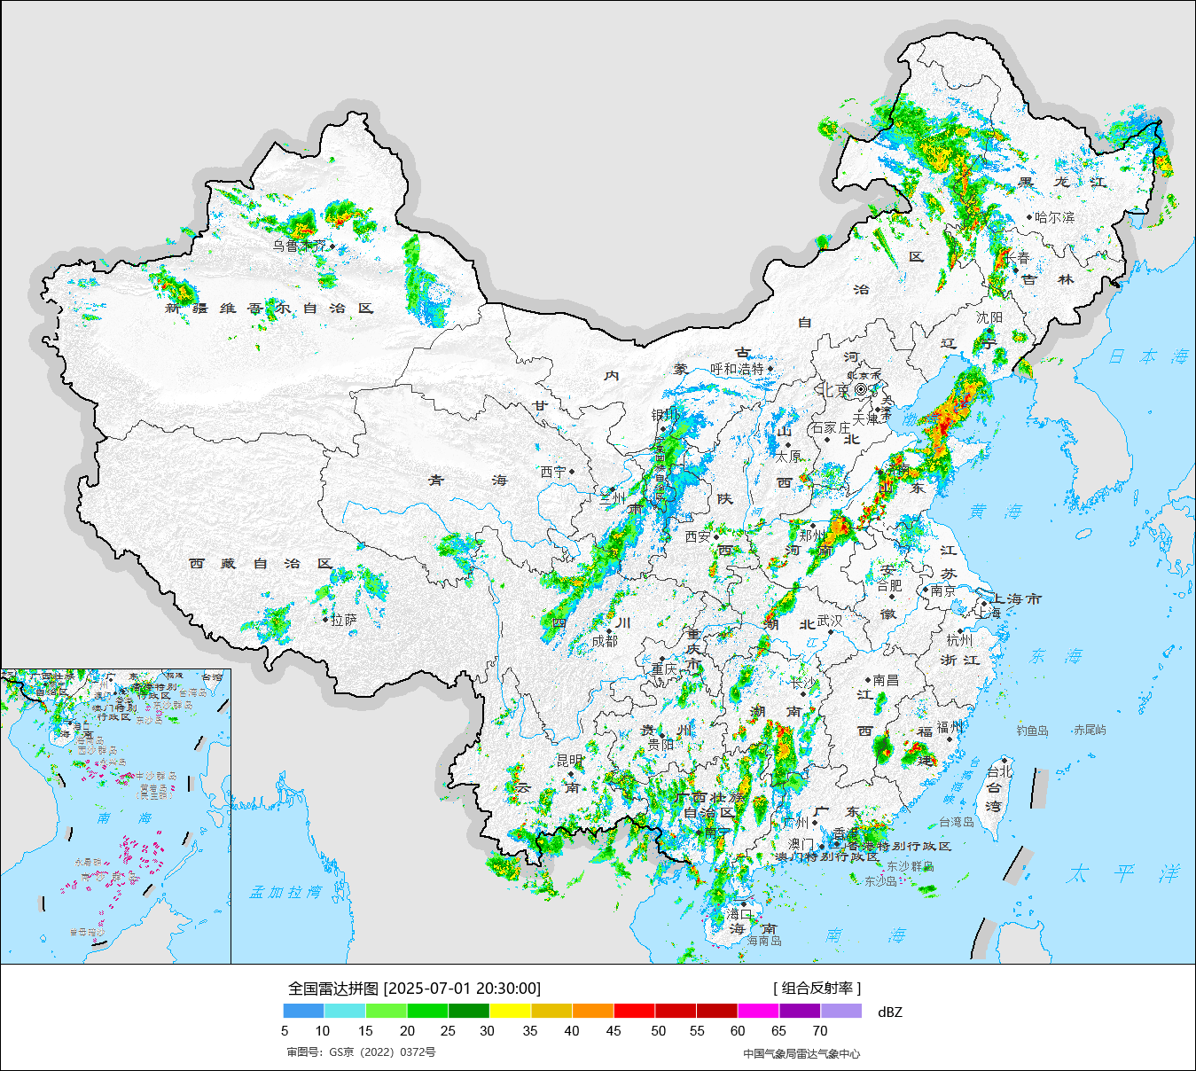Screen dimensions: 1196x1071
Task: Click the Taipei city marker
Action: (x=1004, y=760)
